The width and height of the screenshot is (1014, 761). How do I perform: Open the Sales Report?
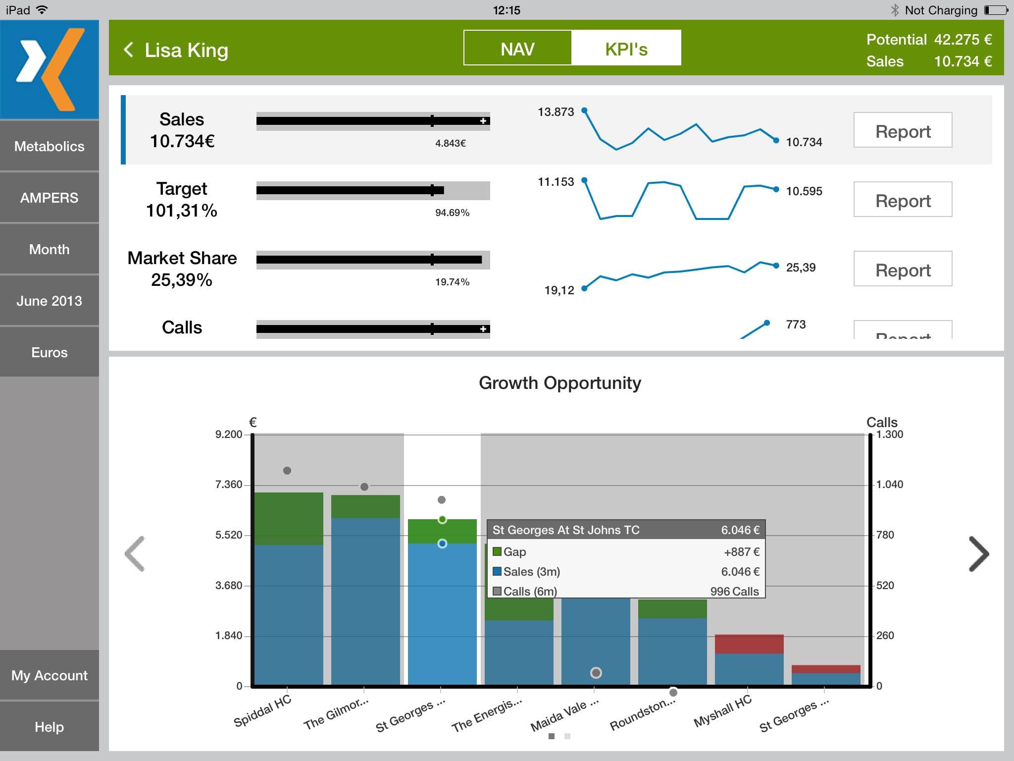point(903,130)
